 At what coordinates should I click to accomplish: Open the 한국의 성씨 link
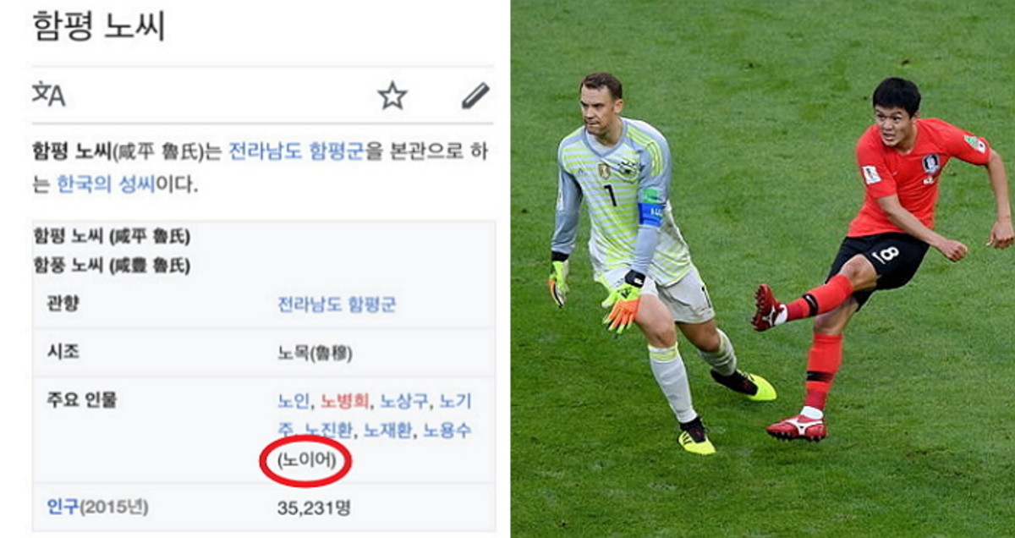(x=107, y=184)
